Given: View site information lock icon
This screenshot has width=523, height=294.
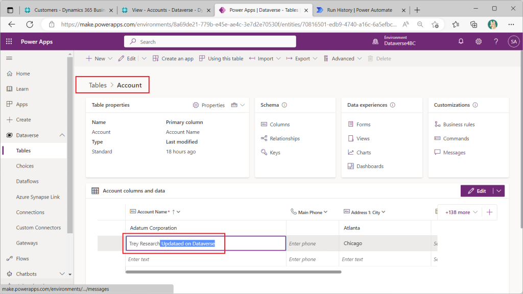Looking at the screenshot, I should point(52,24).
